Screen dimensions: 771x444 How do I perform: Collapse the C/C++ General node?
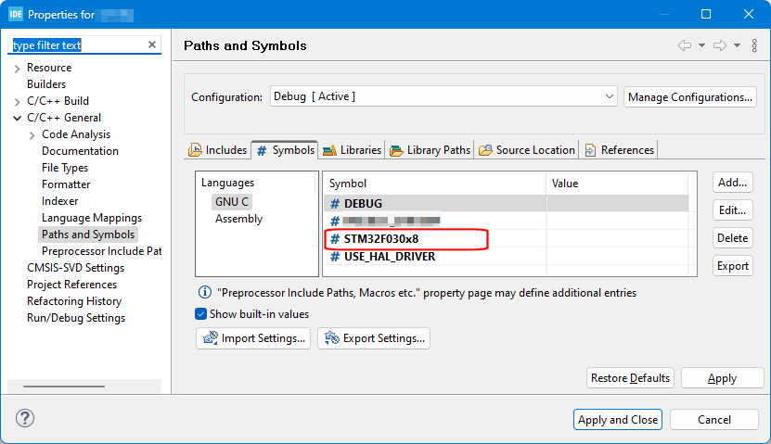(x=18, y=118)
